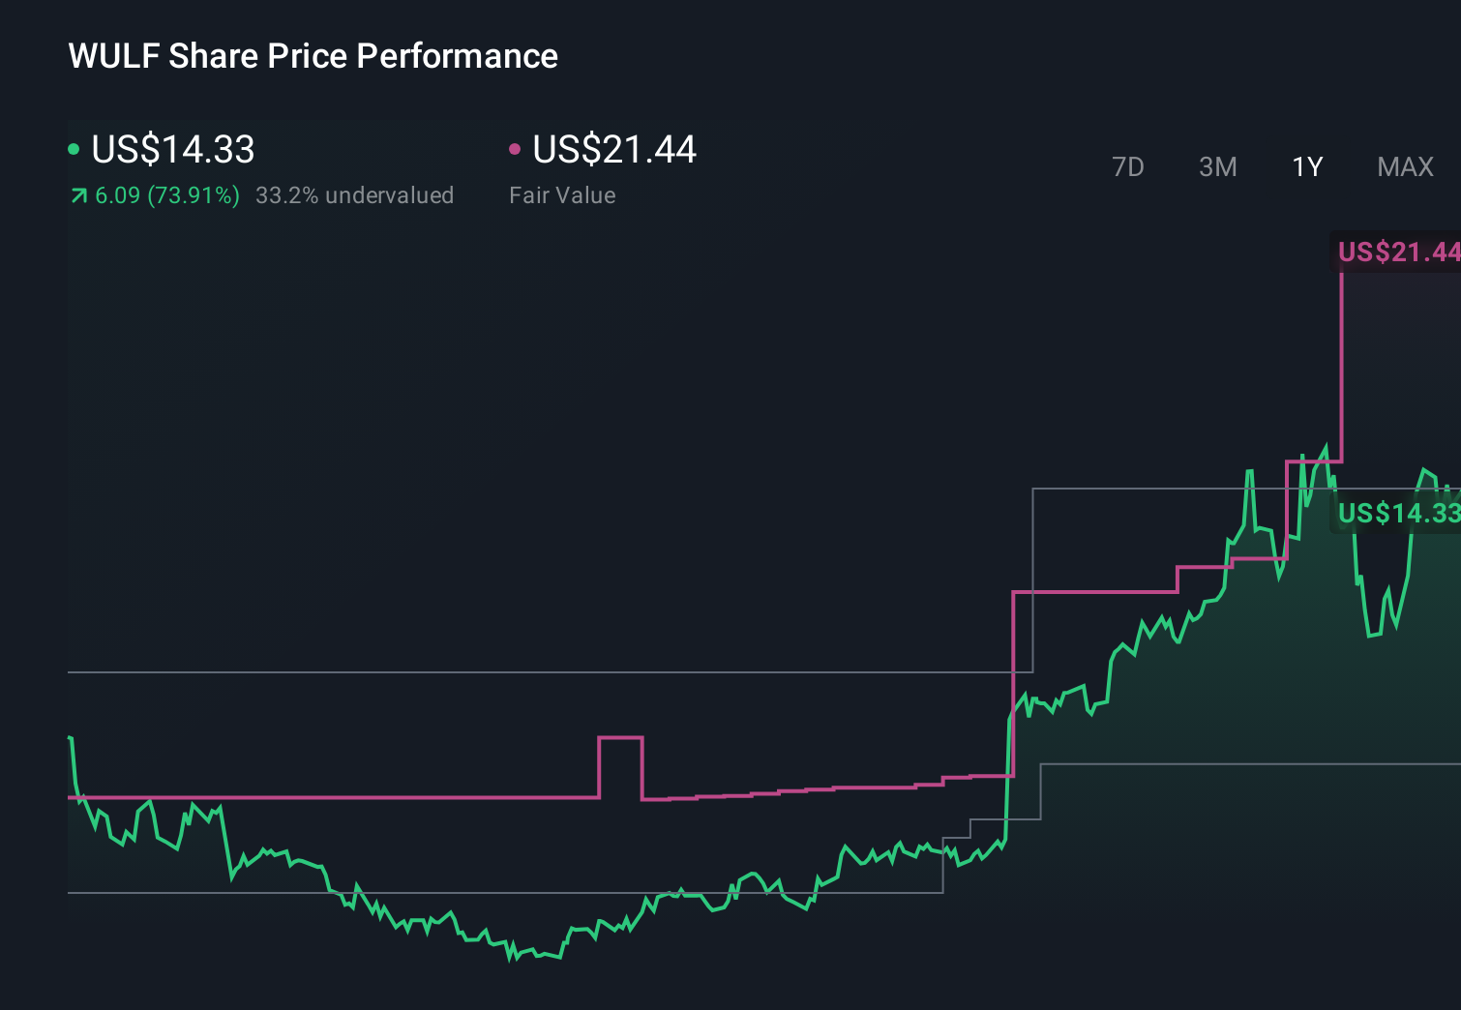The width and height of the screenshot is (1461, 1010).
Task: Click the WULF Share Price Performance title
Action: 312,56
